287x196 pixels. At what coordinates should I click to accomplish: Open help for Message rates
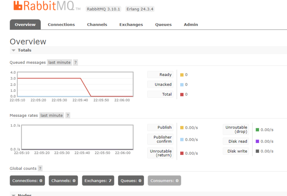point(68,116)
